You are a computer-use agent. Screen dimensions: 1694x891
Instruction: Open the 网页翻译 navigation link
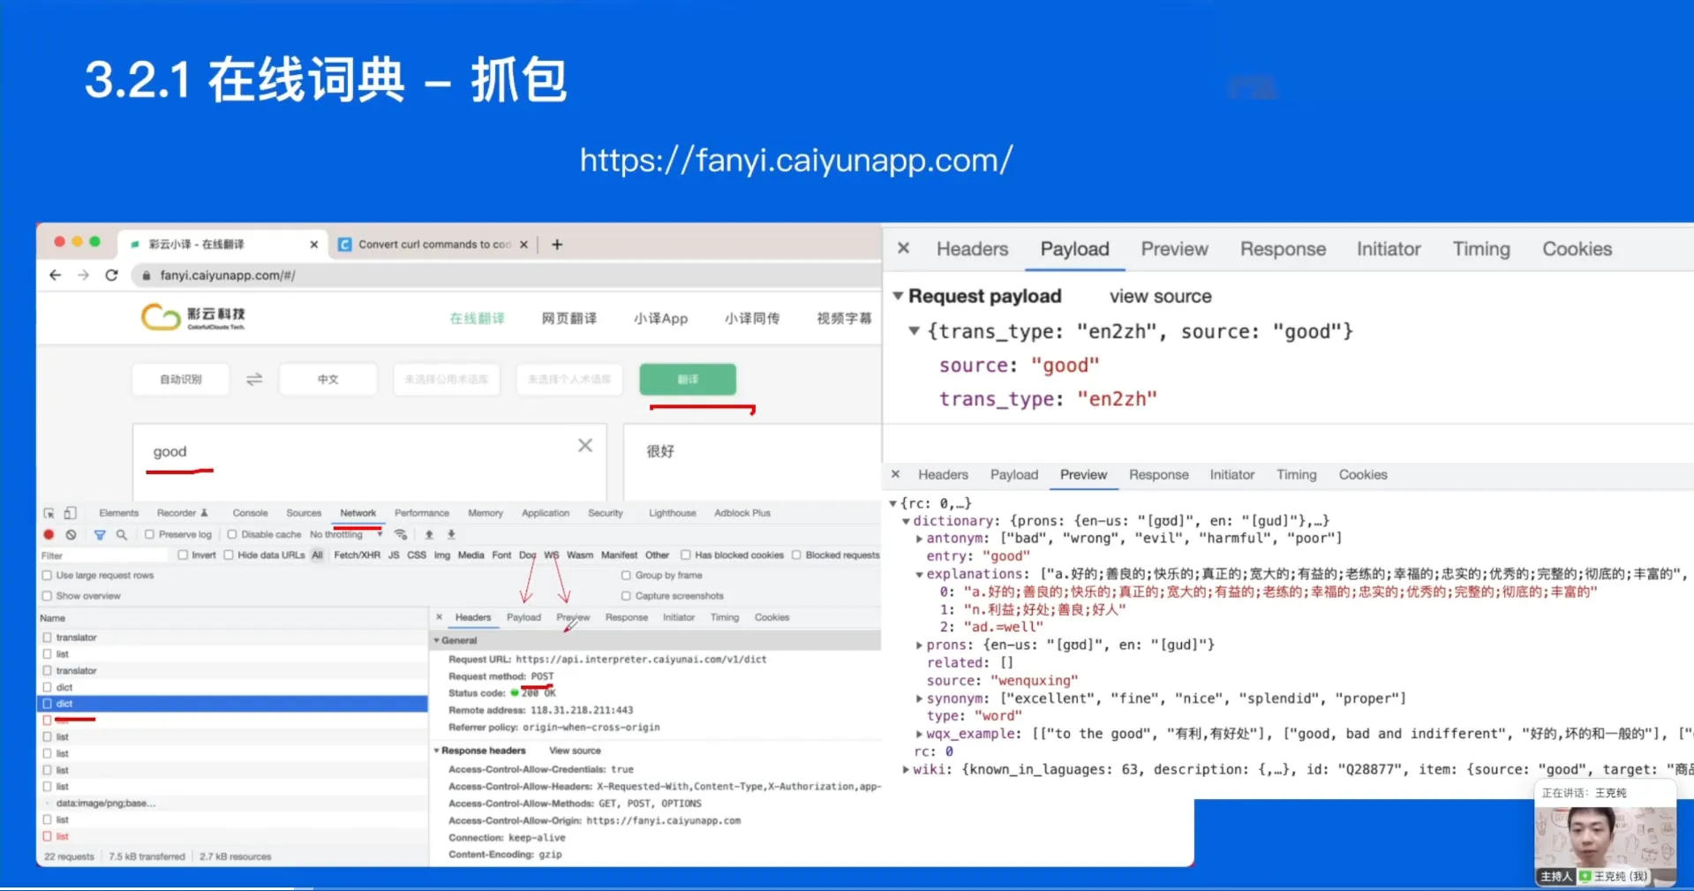coord(569,318)
